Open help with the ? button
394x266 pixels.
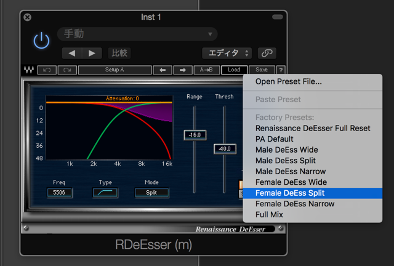point(281,70)
